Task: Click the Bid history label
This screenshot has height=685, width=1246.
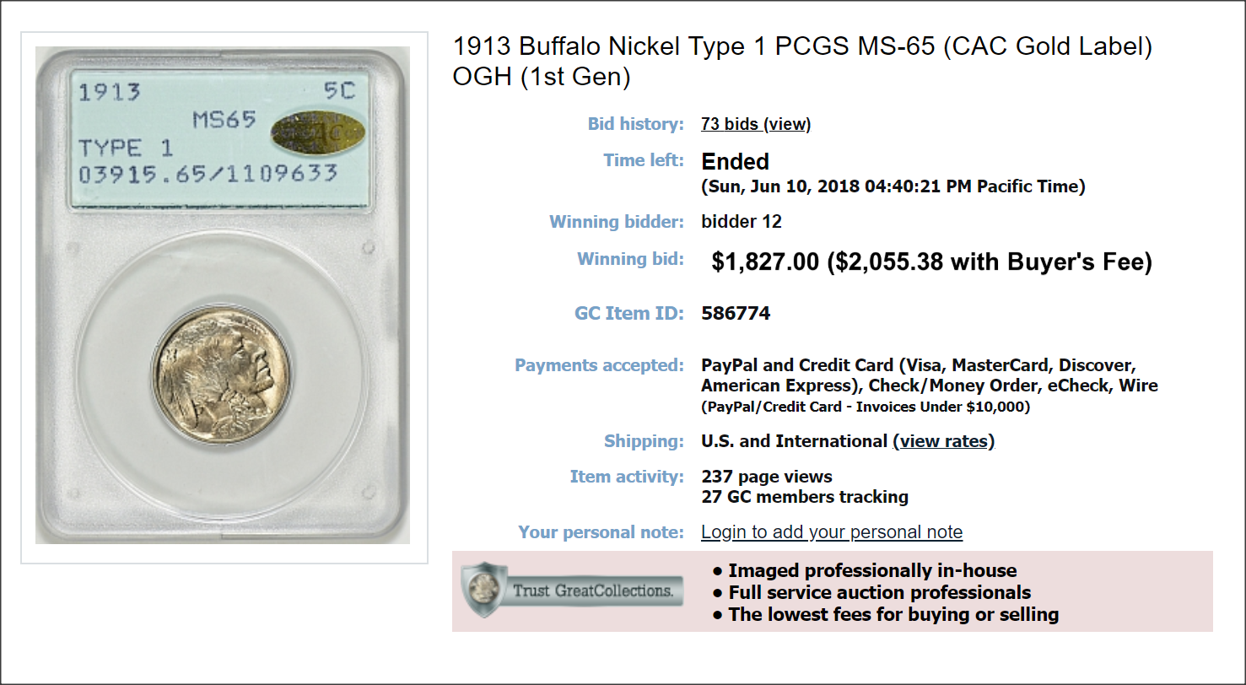Action: point(635,124)
